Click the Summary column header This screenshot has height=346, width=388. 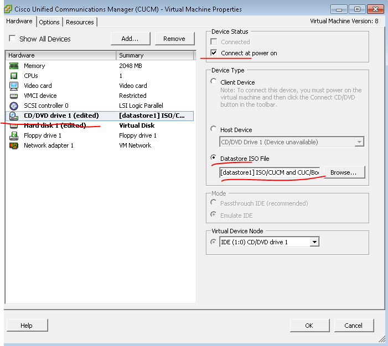pyautogui.click(x=155, y=55)
